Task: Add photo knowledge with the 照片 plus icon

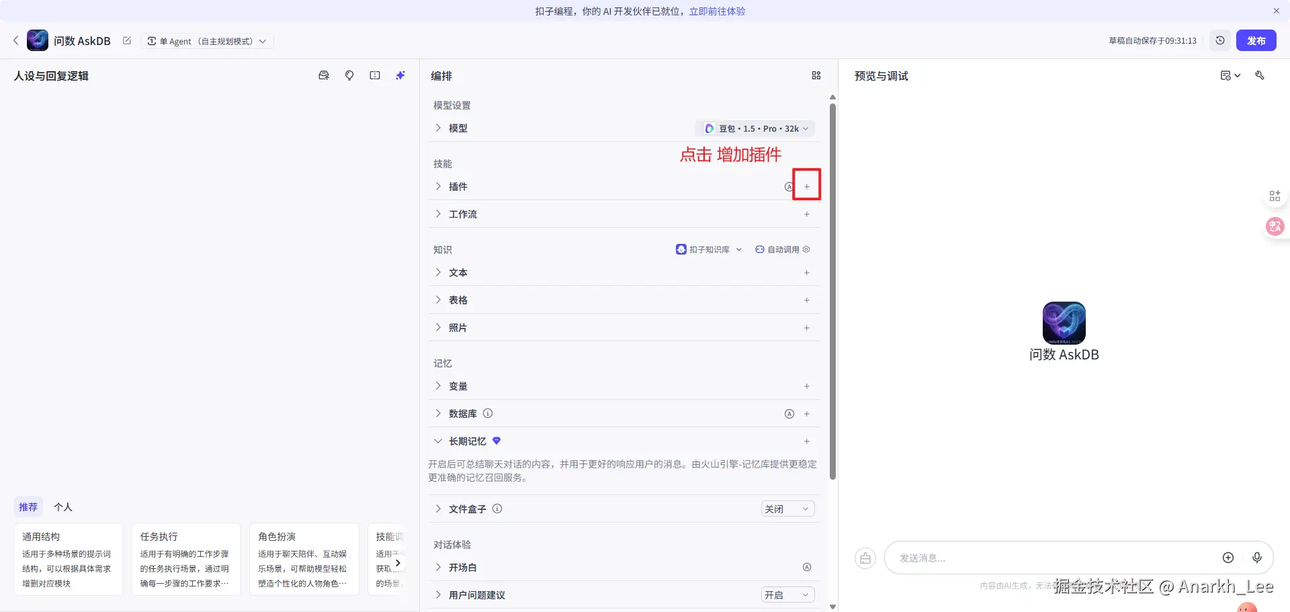Action: [807, 328]
